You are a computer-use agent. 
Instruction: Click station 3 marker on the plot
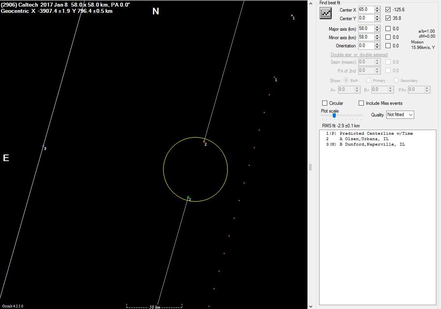pos(43,146)
